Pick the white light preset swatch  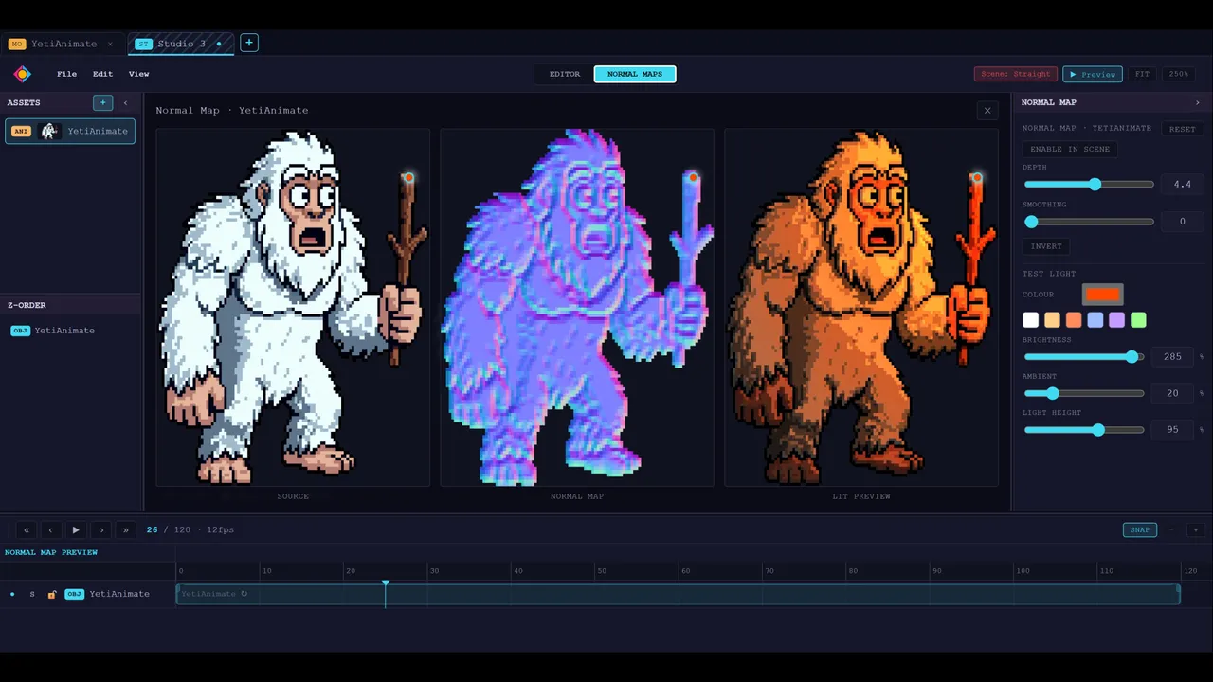[1031, 320]
